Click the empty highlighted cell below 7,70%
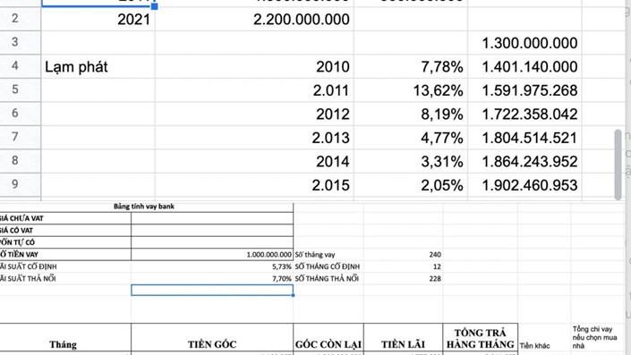Screen dimensions: 631x355 click(x=212, y=290)
